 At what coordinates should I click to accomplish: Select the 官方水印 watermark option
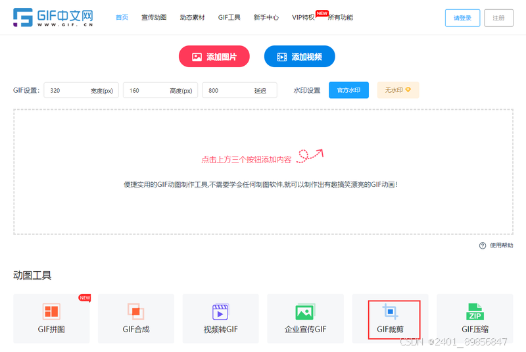(348, 90)
